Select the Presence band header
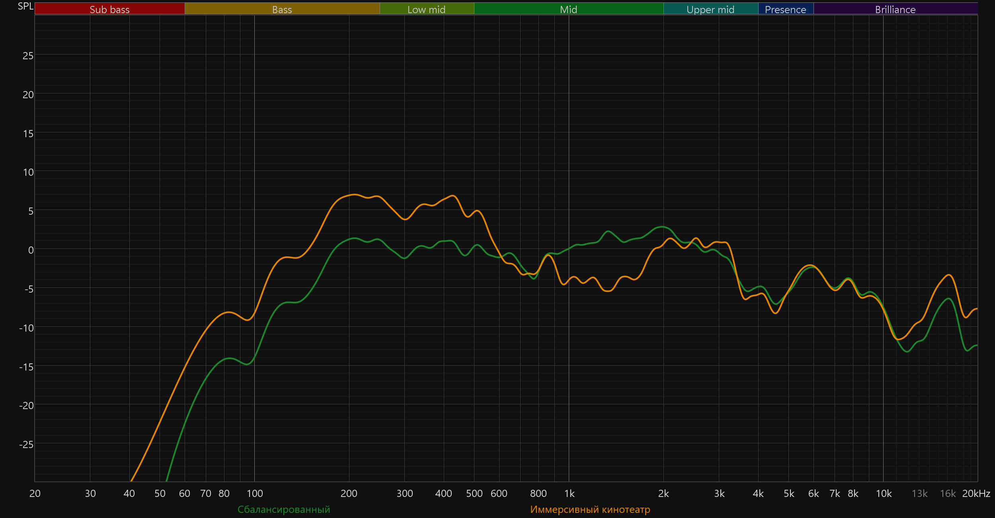Viewport: 995px width, 518px height. (x=785, y=9)
